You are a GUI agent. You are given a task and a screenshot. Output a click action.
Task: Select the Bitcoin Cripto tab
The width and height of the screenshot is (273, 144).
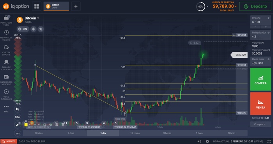pyautogui.click(x=56, y=6)
